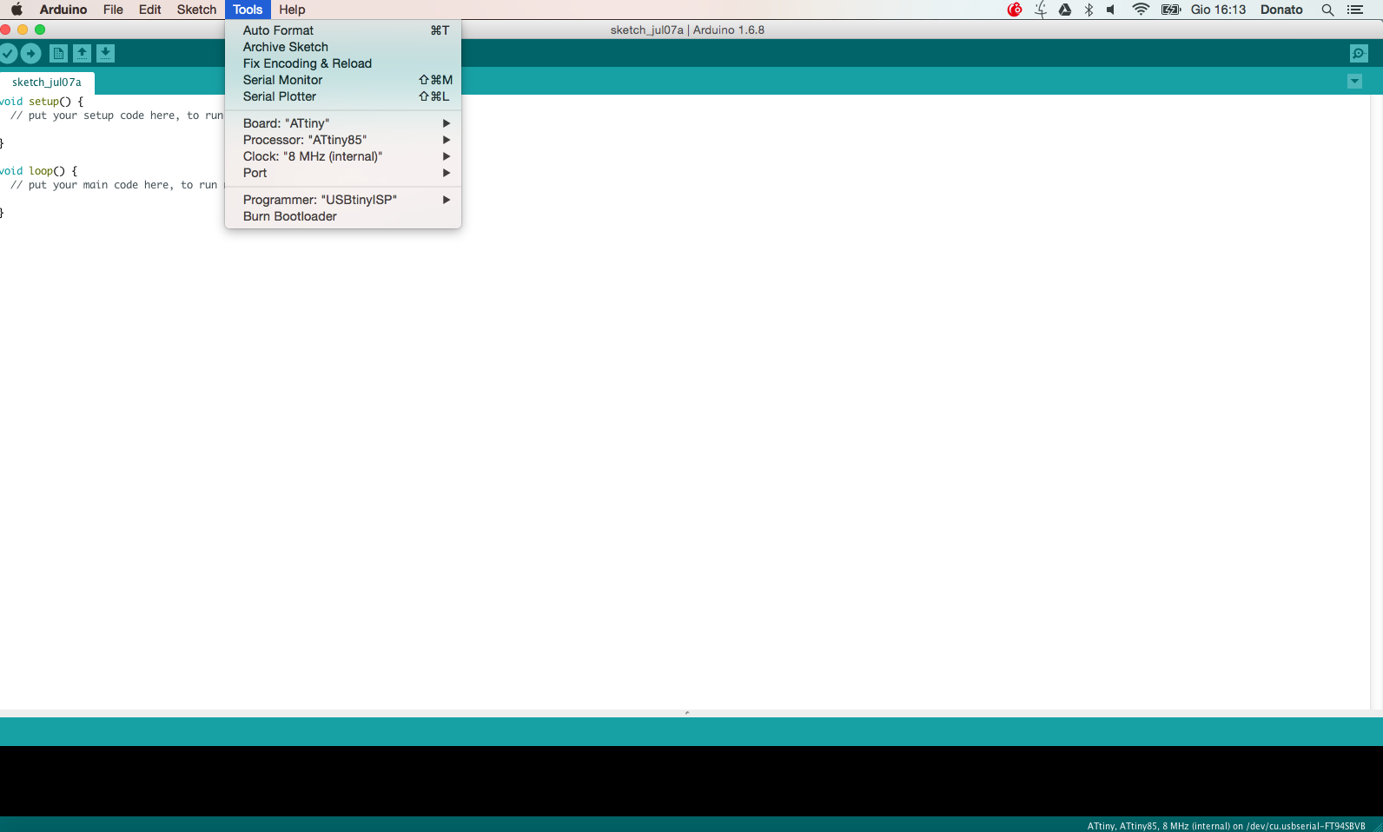
Task: Click the Google Drive menu bar icon
Action: click(1065, 10)
